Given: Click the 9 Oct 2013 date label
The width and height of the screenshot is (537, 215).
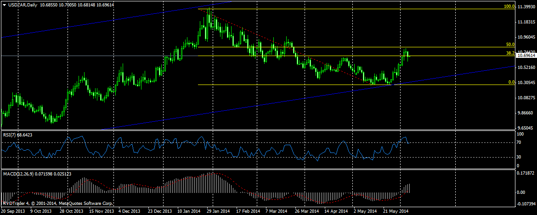Looking at the screenshot, I should coord(41,211).
